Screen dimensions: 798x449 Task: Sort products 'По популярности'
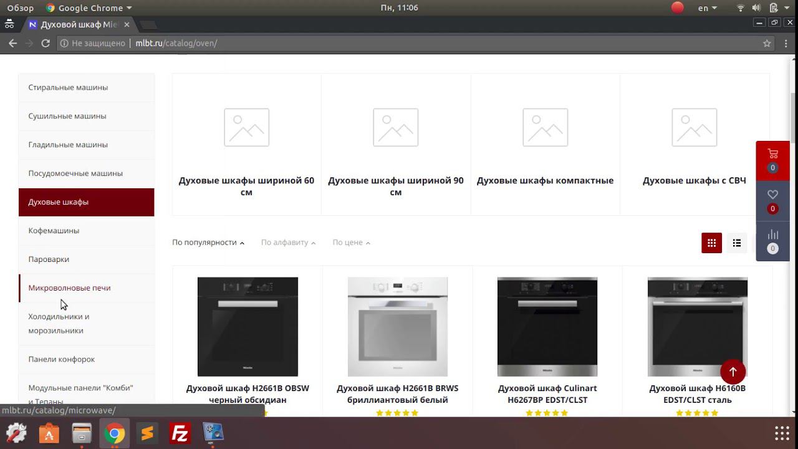(x=208, y=243)
